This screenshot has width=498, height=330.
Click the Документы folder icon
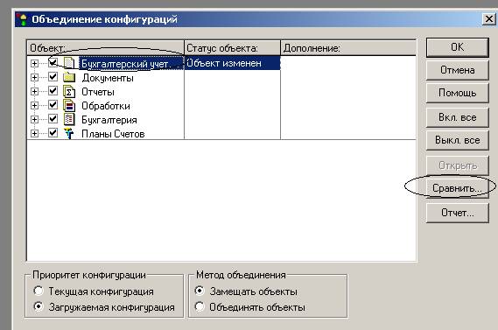click(x=69, y=77)
